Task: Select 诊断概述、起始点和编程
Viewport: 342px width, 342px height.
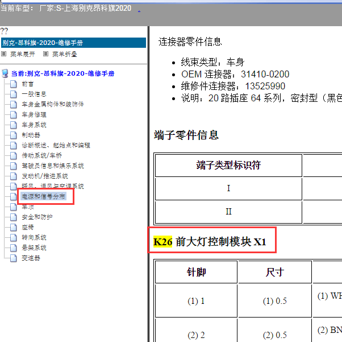Action: (x=56, y=145)
